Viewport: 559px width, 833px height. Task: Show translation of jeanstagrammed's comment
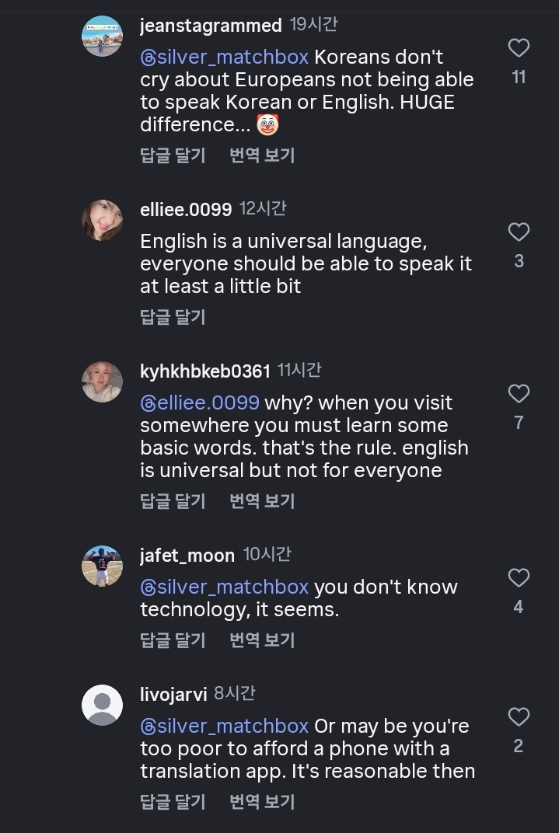(x=262, y=155)
